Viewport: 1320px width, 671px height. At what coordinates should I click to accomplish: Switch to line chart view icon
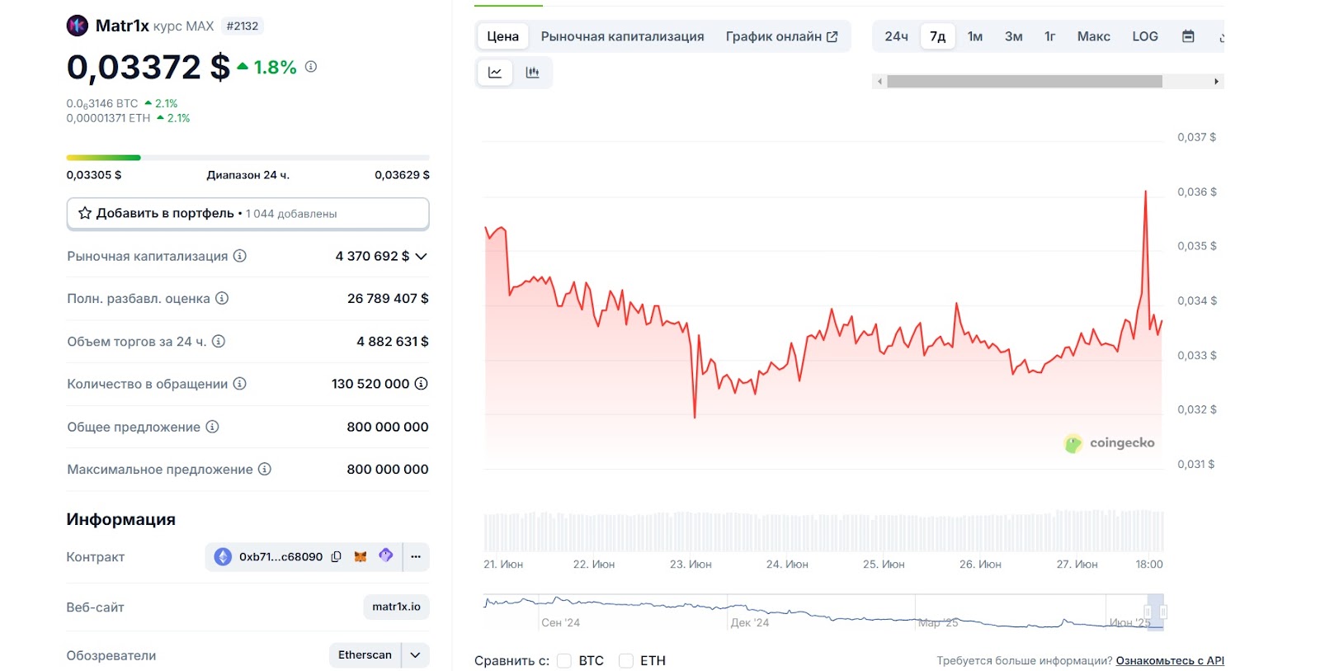click(x=495, y=73)
